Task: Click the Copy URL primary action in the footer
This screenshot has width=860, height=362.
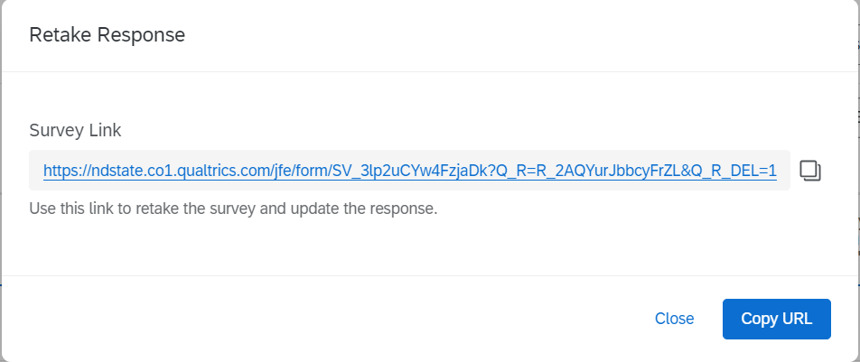Action: (776, 319)
